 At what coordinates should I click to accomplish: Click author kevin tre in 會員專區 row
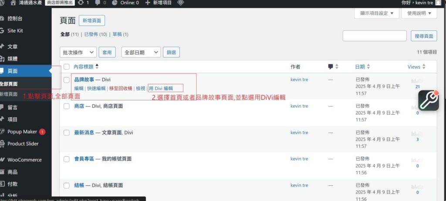coord(299,159)
